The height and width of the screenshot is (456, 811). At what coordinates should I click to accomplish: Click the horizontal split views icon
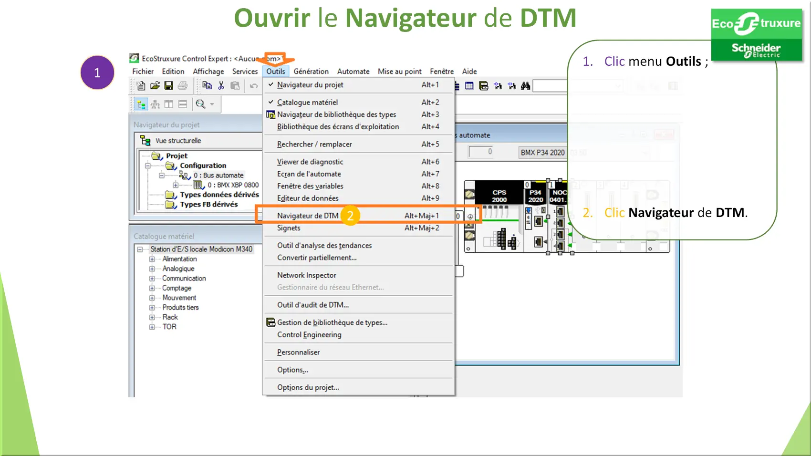(x=183, y=104)
